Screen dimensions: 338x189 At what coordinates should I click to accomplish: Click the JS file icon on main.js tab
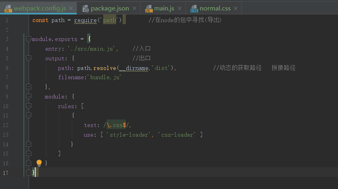tap(149, 8)
